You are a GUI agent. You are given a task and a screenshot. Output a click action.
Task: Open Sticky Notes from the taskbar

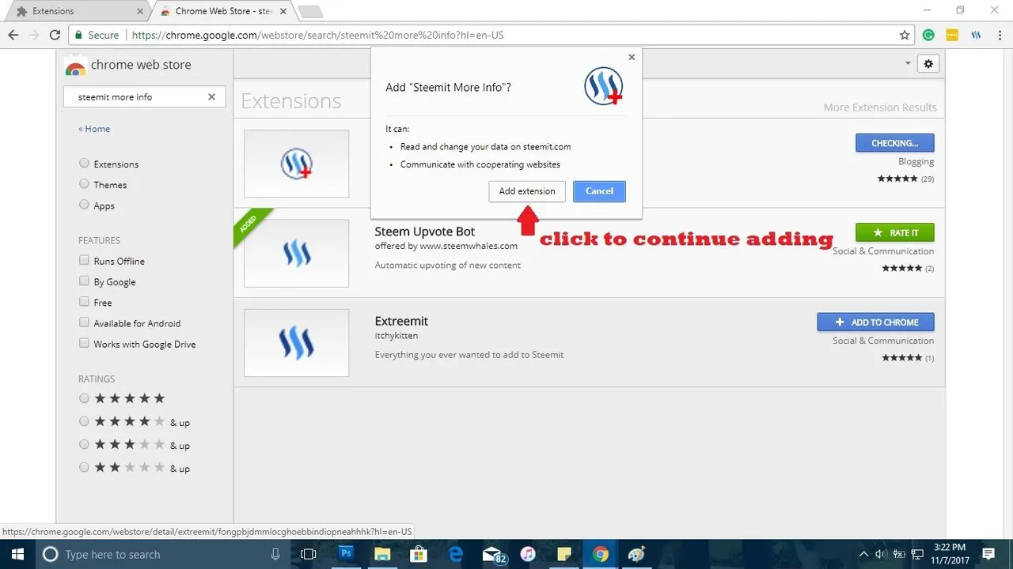point(564,554)
